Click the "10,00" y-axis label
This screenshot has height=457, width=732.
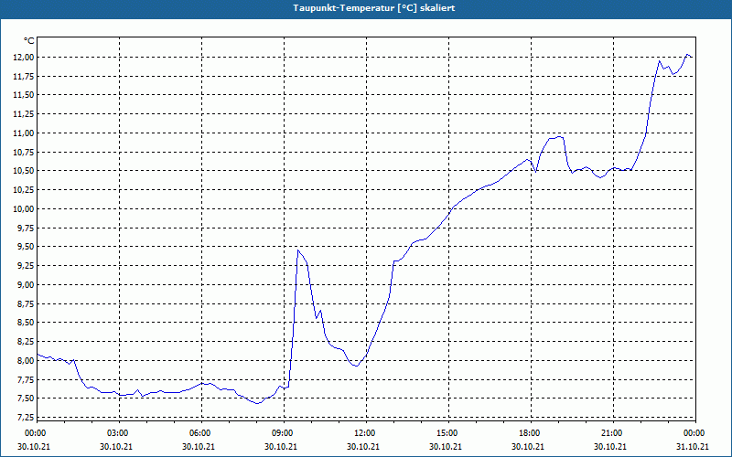point(25,209)
